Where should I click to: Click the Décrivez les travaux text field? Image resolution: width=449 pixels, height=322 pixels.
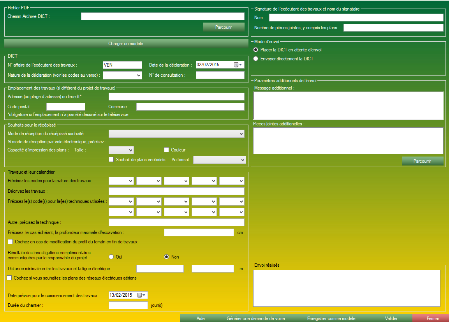[176, 191]
